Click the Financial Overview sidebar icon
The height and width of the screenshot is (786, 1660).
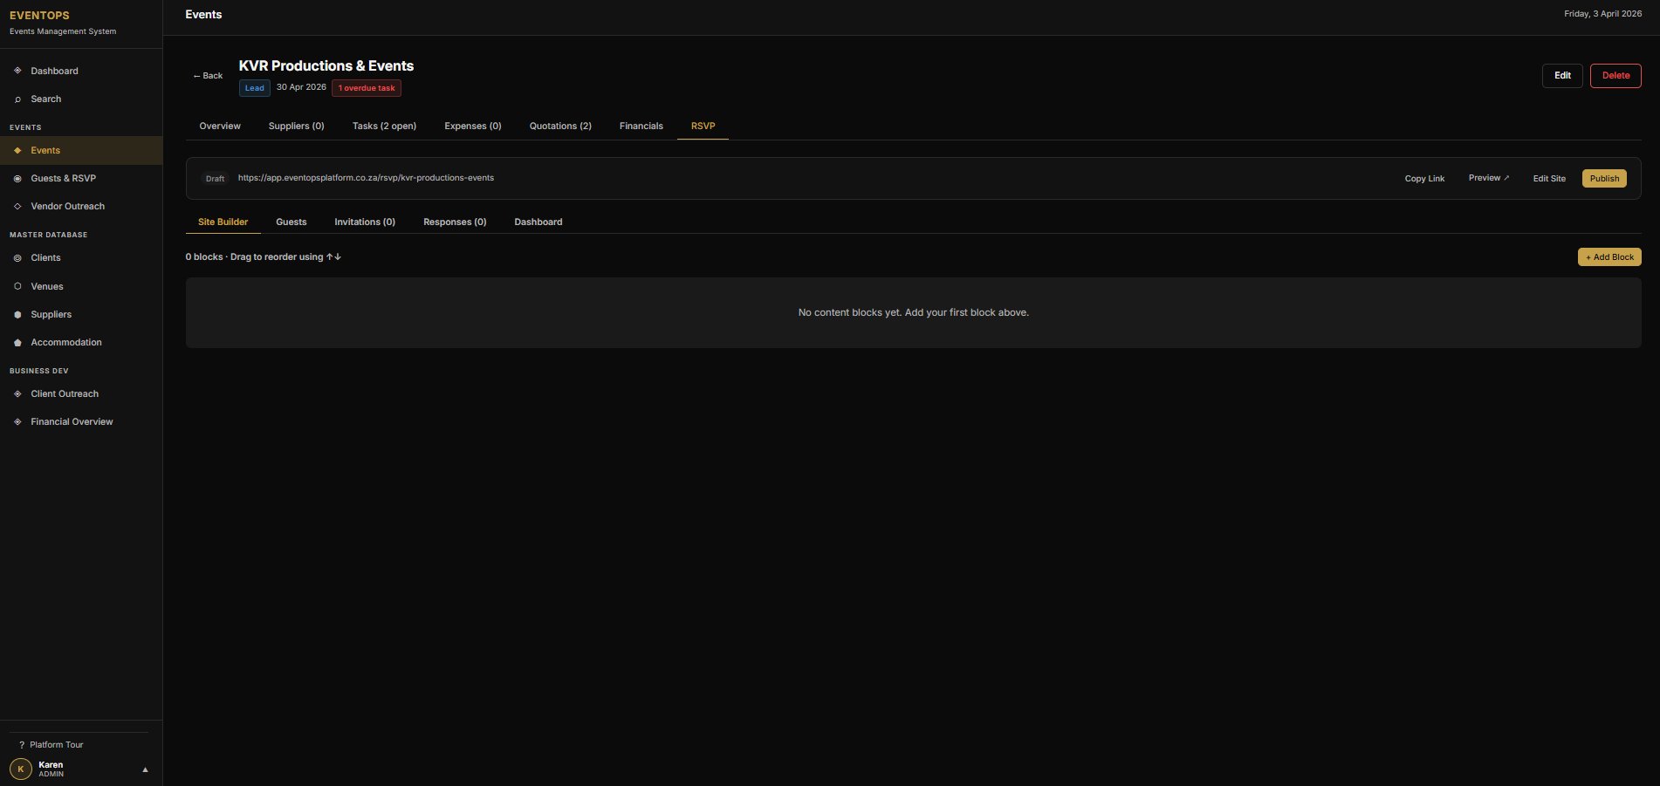17,422
